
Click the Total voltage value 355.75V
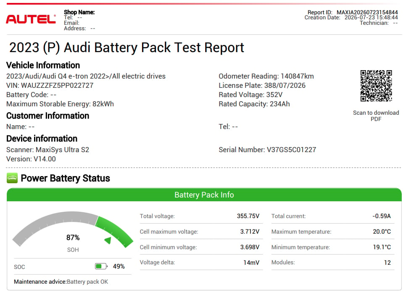click(248, 216)
